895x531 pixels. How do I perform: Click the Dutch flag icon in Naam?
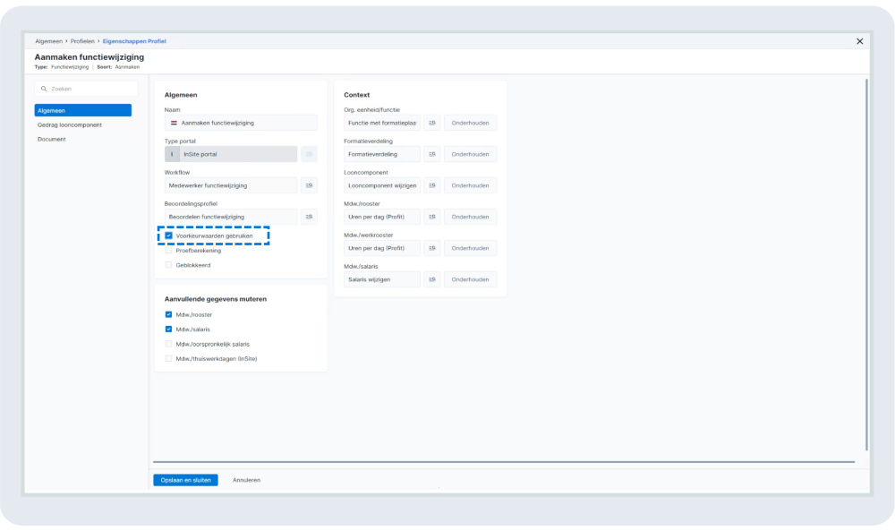(174, 123)
